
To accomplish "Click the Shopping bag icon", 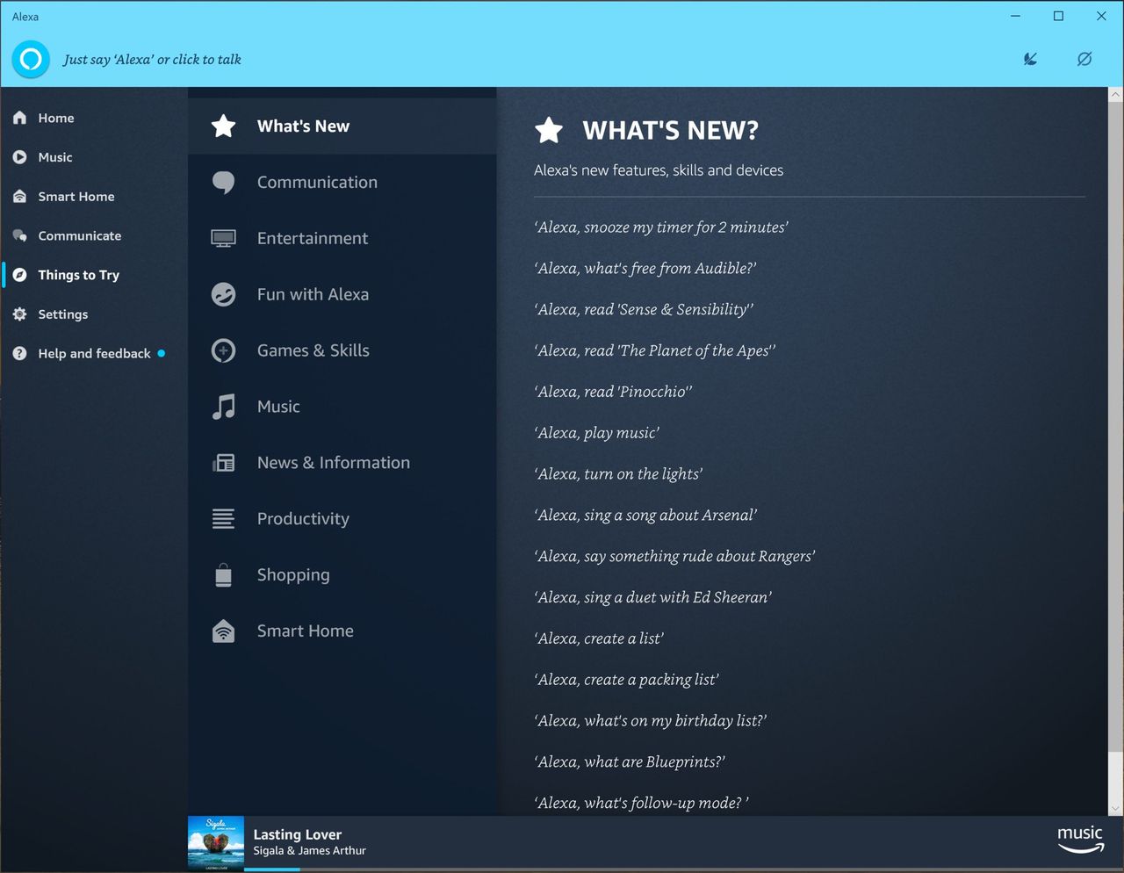I will [223, 575].
